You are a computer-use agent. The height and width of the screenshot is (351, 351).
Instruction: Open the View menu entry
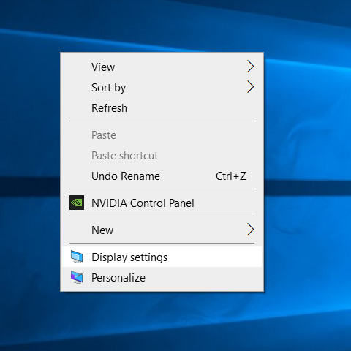coord(162,67)
